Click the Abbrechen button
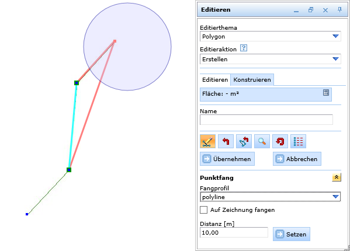The width and height of the screenshot is (350, 251). tap(297, 159)
